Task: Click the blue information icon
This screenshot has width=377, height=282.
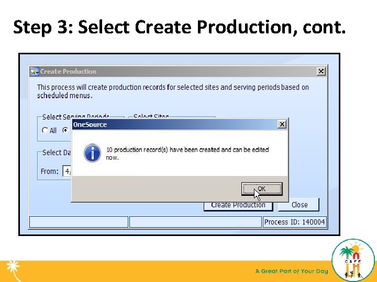Action: tap(92, 153)
